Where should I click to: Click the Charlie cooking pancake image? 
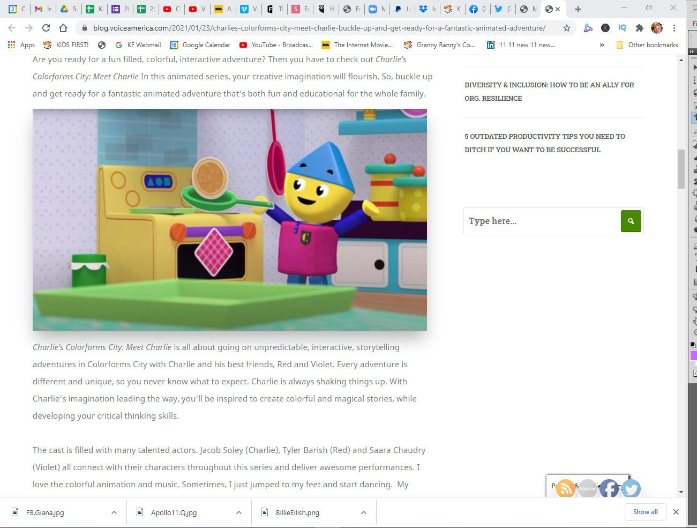230,220
